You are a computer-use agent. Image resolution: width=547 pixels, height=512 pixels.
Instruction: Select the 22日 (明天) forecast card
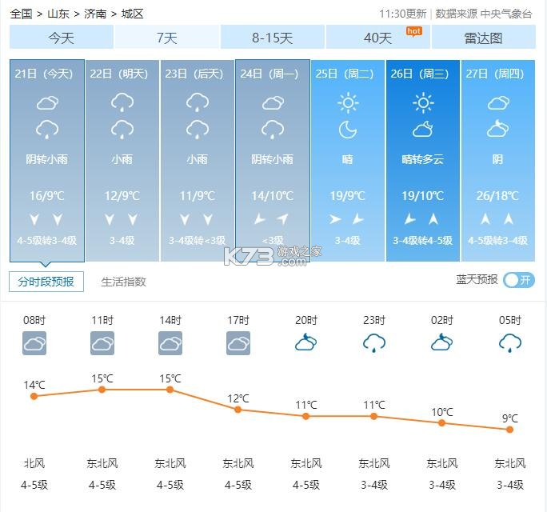pyautogui.click(x=122, y=161)
